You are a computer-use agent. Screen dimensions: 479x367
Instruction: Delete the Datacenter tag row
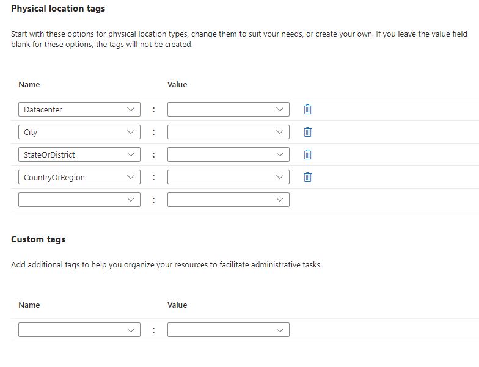click(x=307, y=109)
